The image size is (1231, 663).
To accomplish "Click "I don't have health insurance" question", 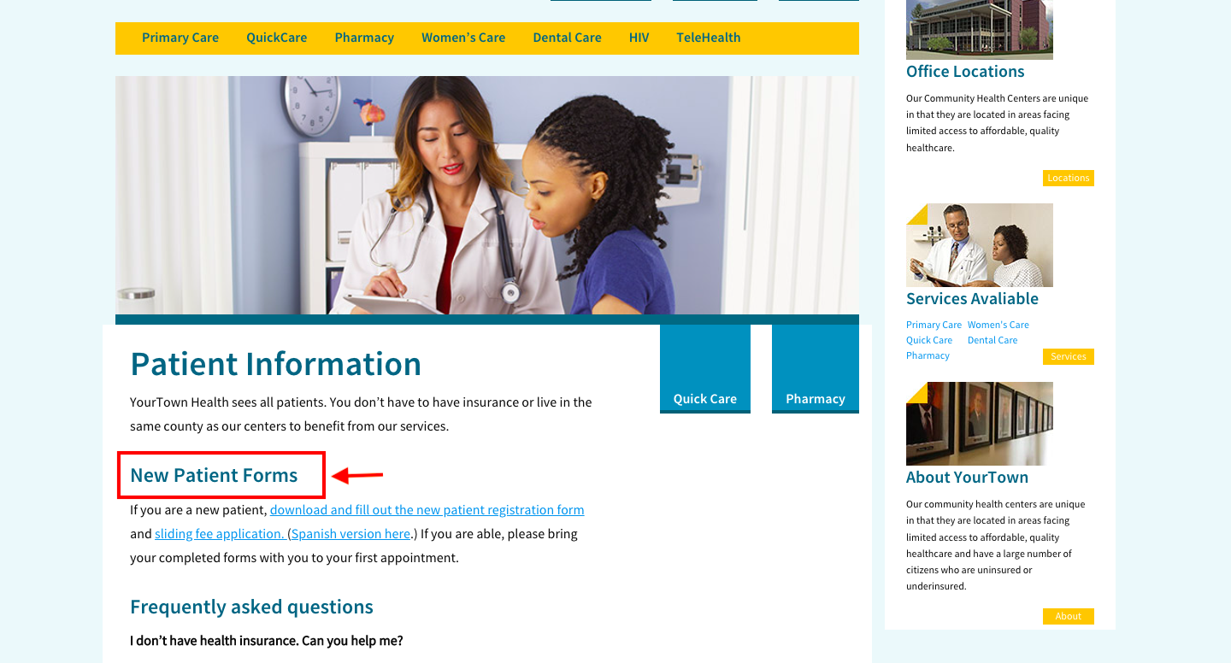I will click(x=266, y=641).
